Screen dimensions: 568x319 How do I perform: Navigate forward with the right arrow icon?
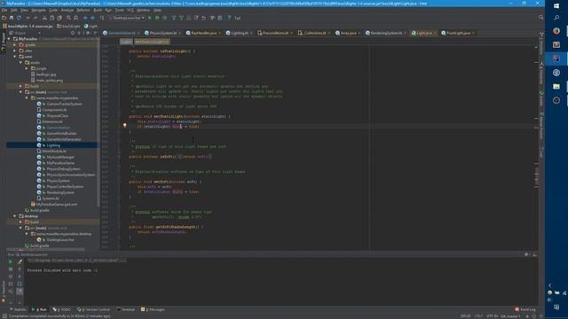(92, 18)
